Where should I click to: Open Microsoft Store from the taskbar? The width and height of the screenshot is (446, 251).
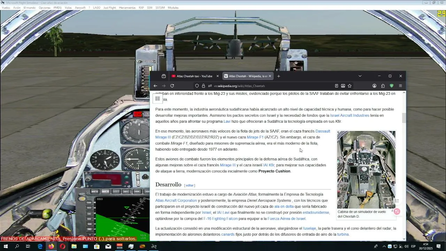tap(97, 246)
